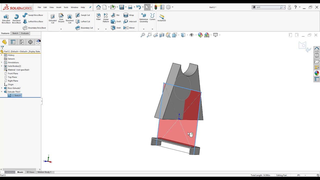This screenshot has height=180, width=320.
Task: Open the Section View tool
Action: [x=162, y=35]
